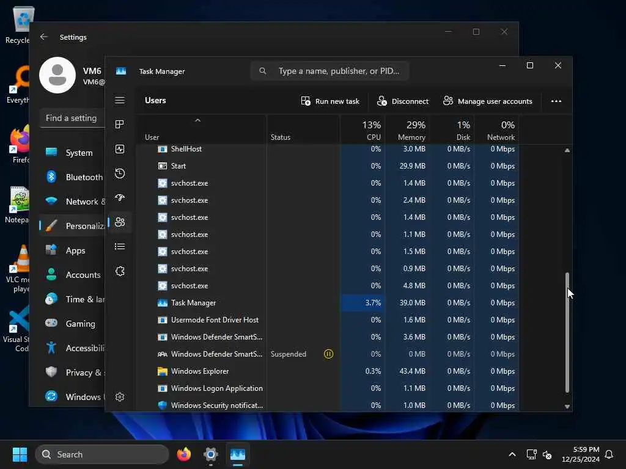Open App history page in Task Manager sidebar
Viewport: 626px width, 469px height.
pos(120,173)
